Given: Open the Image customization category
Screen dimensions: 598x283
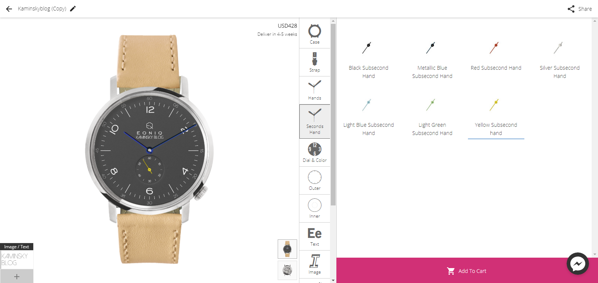Looking at the screenshot, I should (315, 264).
